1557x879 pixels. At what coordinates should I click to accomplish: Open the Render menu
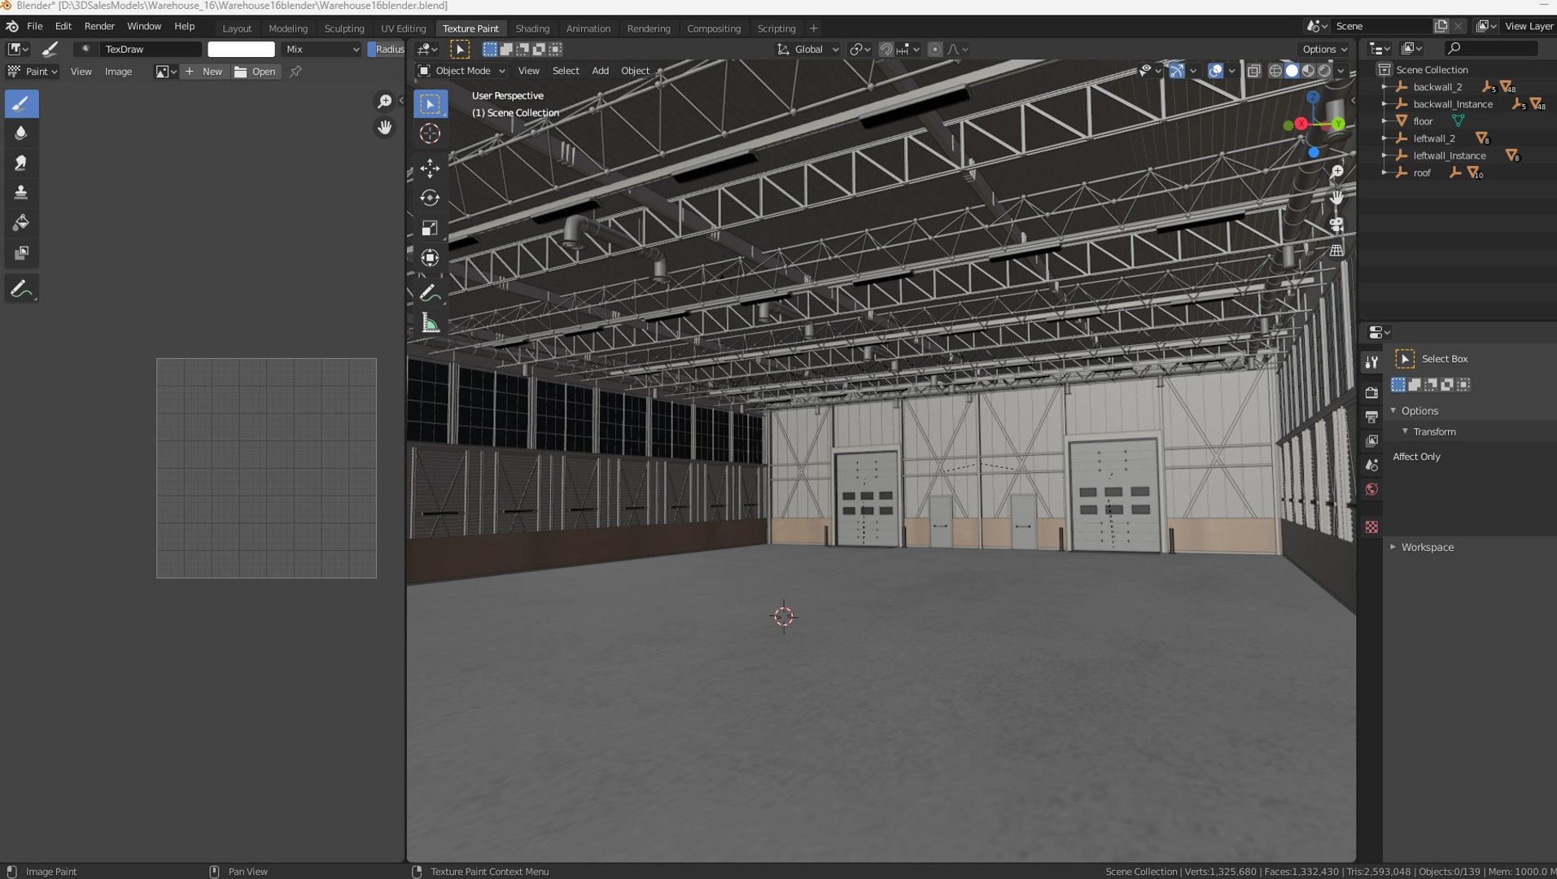[x=99, y=26]
